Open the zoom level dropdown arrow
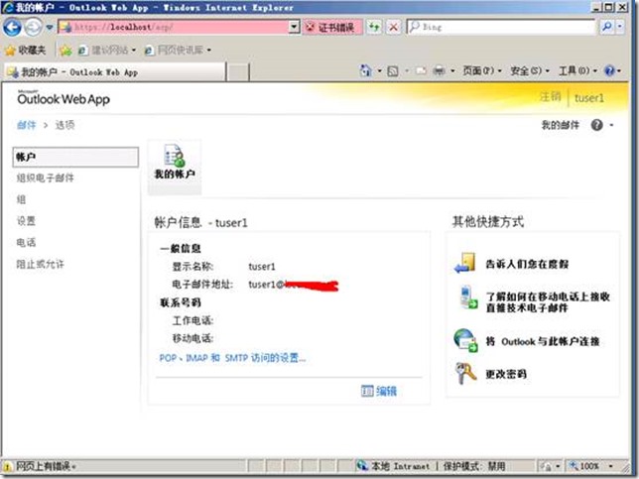 tap(611, 466)
